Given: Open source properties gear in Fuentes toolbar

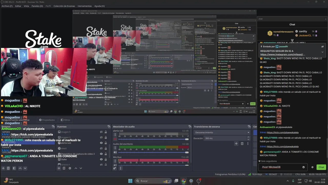Looking at the screenshot, I should [70, 168].
